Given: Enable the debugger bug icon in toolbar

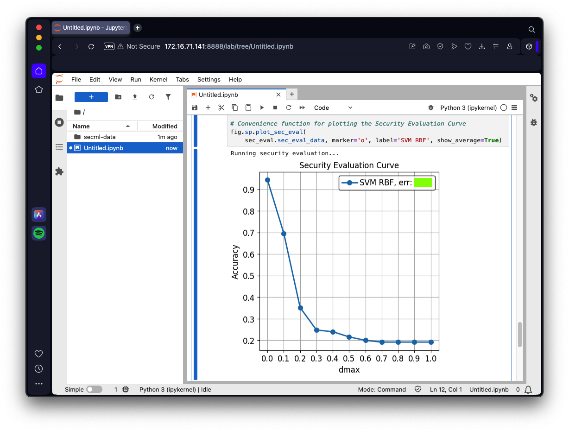Looking at the screenshot, I should (431, 108).
